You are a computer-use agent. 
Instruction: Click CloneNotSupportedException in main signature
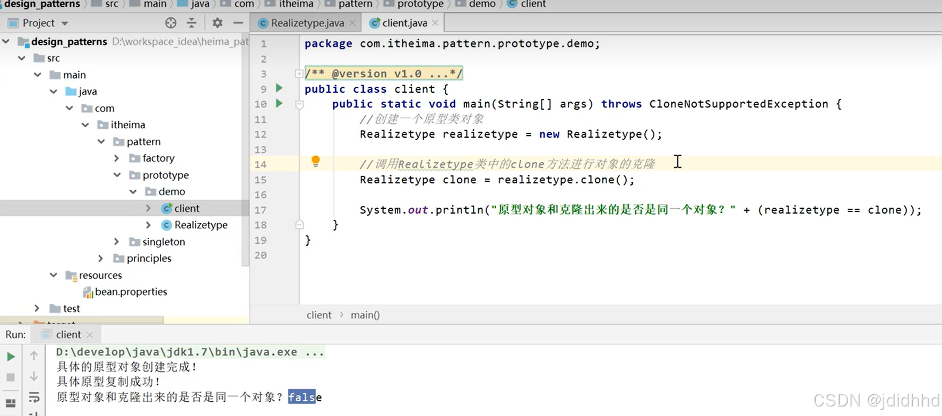coord(738,104)
